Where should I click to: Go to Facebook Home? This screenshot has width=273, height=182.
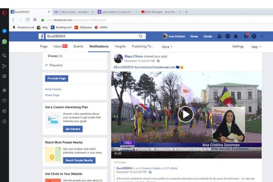(x=194, y=36)
